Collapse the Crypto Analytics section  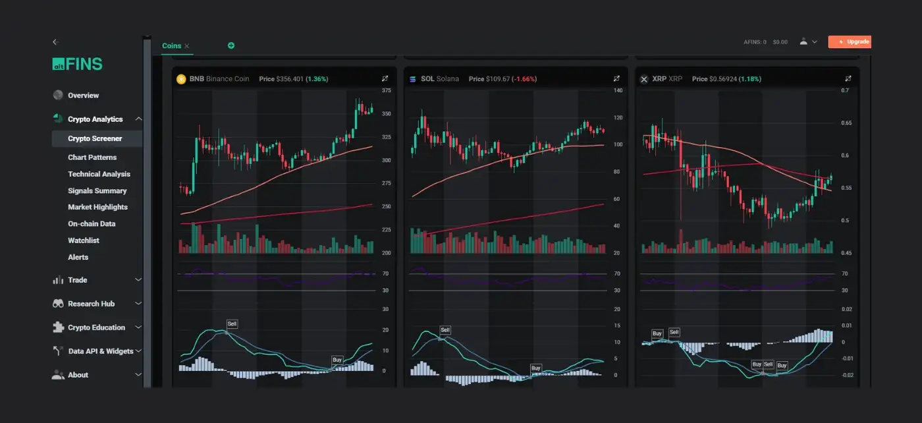point(138,119)
